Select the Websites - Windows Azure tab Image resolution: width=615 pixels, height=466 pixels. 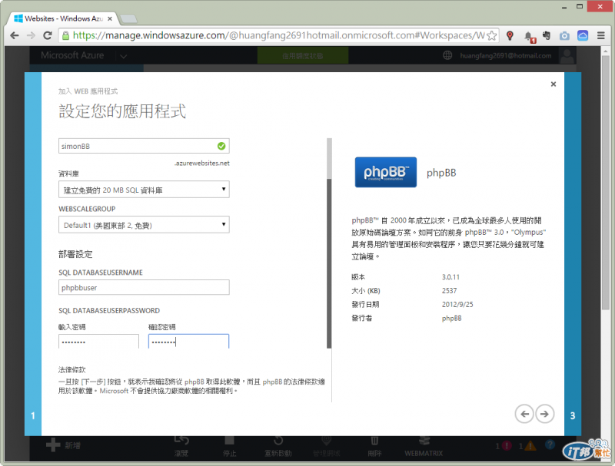pos(63,18)
